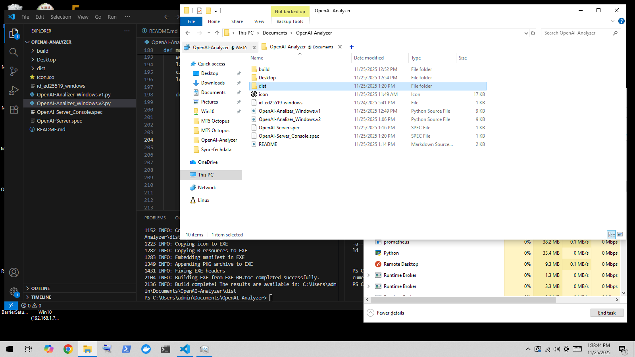Add a new File Explorer tab
Image resolution: width=635 pixels, height=357 pixels.
[x=351, y=47]
